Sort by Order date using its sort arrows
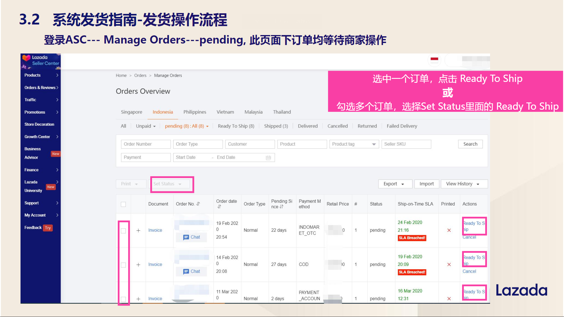The height and width of the screenshot is (317, 564). 219,207
